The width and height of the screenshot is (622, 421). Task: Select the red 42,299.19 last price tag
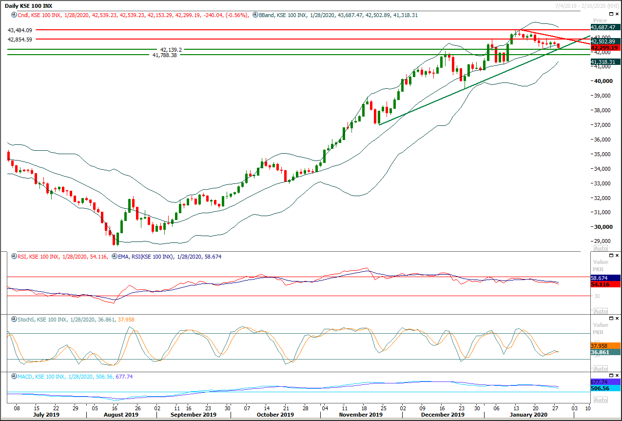[x=605, y=48]
